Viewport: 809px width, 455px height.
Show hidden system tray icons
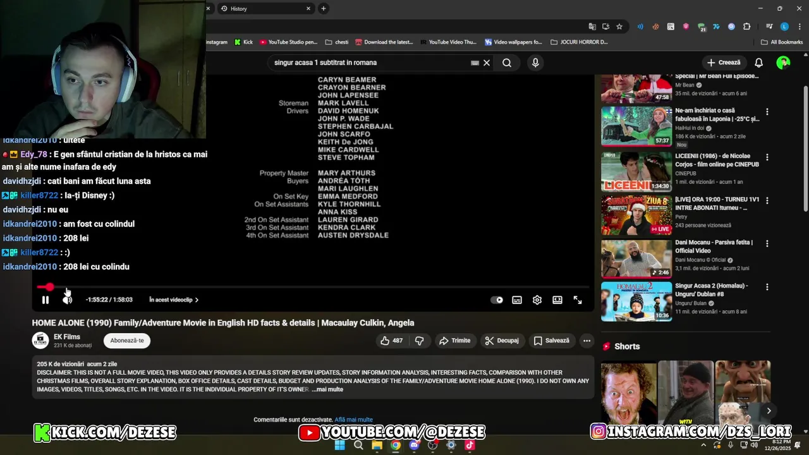tap(703, 445)
